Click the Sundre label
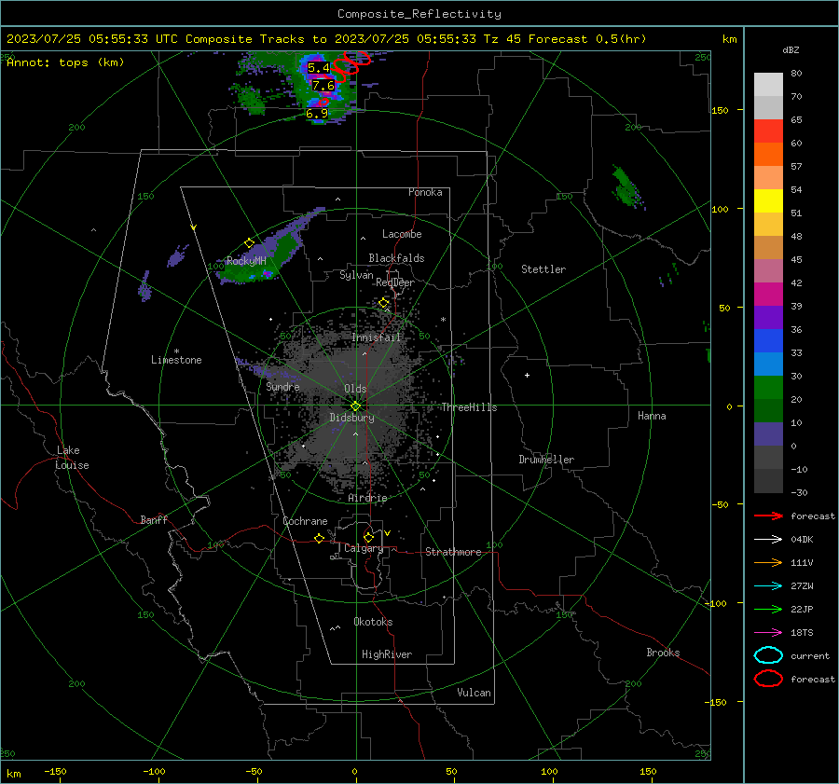Image resolution: width=839 pixels, height=784 pixels. [282, 386]
